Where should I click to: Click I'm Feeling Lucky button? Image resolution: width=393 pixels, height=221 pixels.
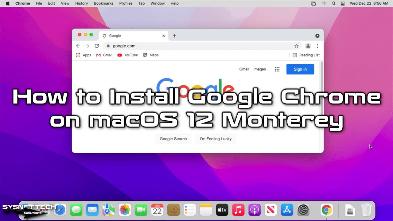[x=216, y=139]
